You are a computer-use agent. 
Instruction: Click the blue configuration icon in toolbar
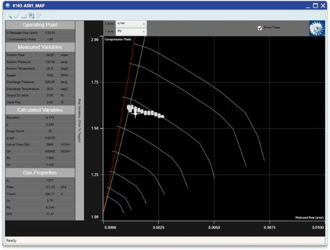31,16
